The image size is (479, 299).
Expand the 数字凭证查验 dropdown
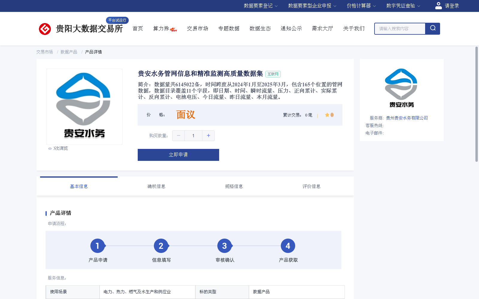tap(403, 6)
